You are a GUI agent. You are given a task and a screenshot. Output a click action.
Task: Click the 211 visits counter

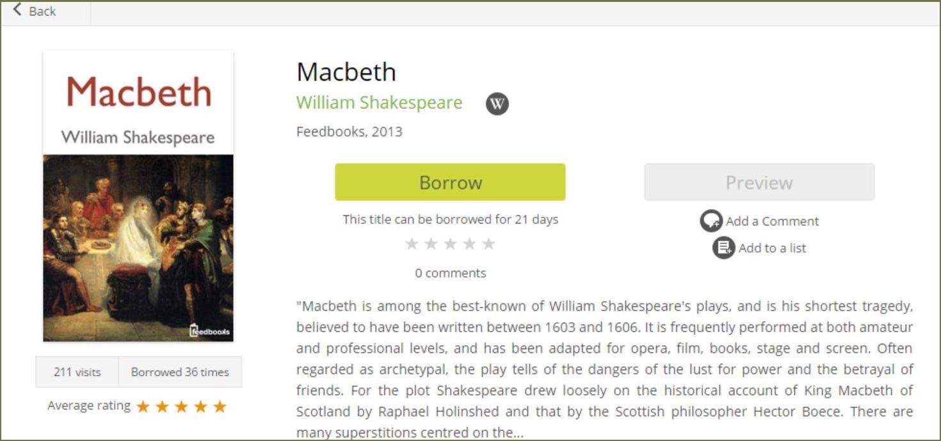click(77, 372)
